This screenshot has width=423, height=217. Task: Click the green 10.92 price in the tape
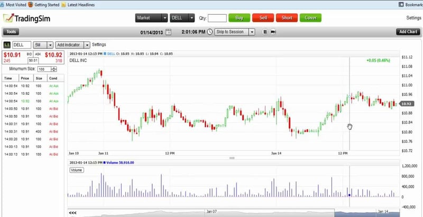(x=25, y=101)
